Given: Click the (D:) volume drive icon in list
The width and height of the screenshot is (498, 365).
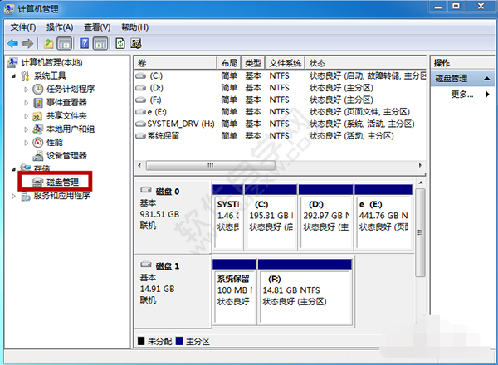Looking at the screenshot, I should click(141, 88).
